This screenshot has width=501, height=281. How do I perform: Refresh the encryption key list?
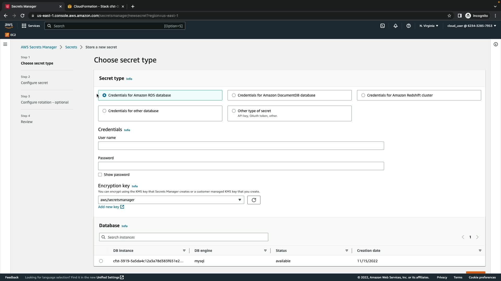pyautogui.click(x=254, y=200)
